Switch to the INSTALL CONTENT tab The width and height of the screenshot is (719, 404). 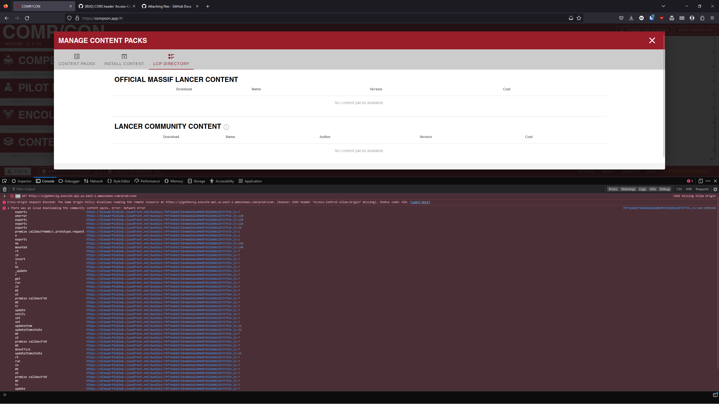tap(124, 59)
